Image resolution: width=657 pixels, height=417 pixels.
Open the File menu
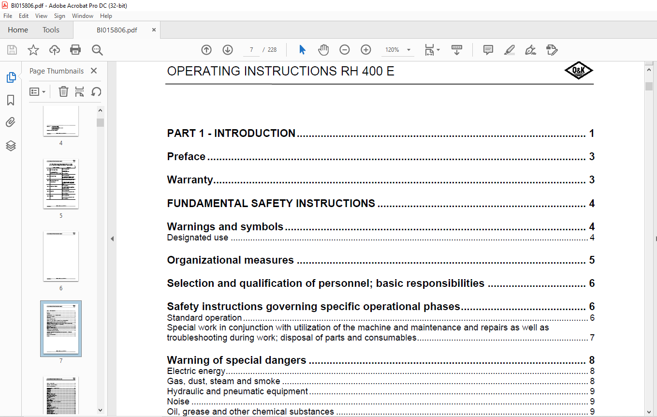click(8, 16)
